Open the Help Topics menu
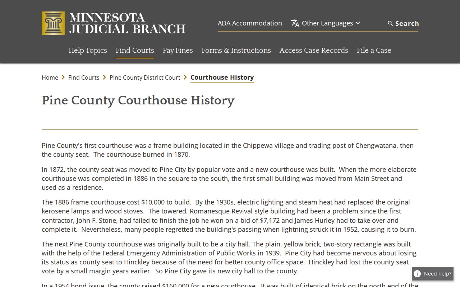 click(88, 50)
